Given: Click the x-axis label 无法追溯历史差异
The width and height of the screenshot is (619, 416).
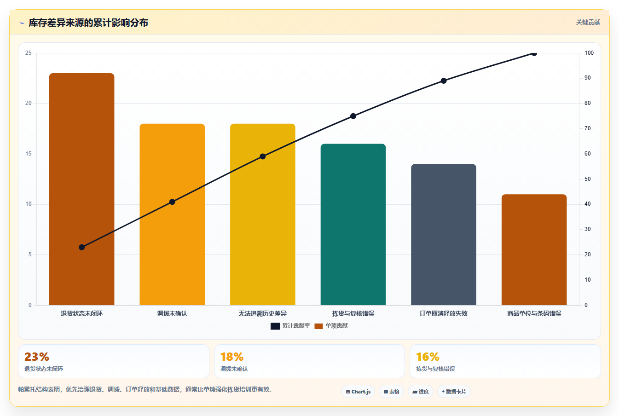Looking at the screenshot, I should 263,313.
